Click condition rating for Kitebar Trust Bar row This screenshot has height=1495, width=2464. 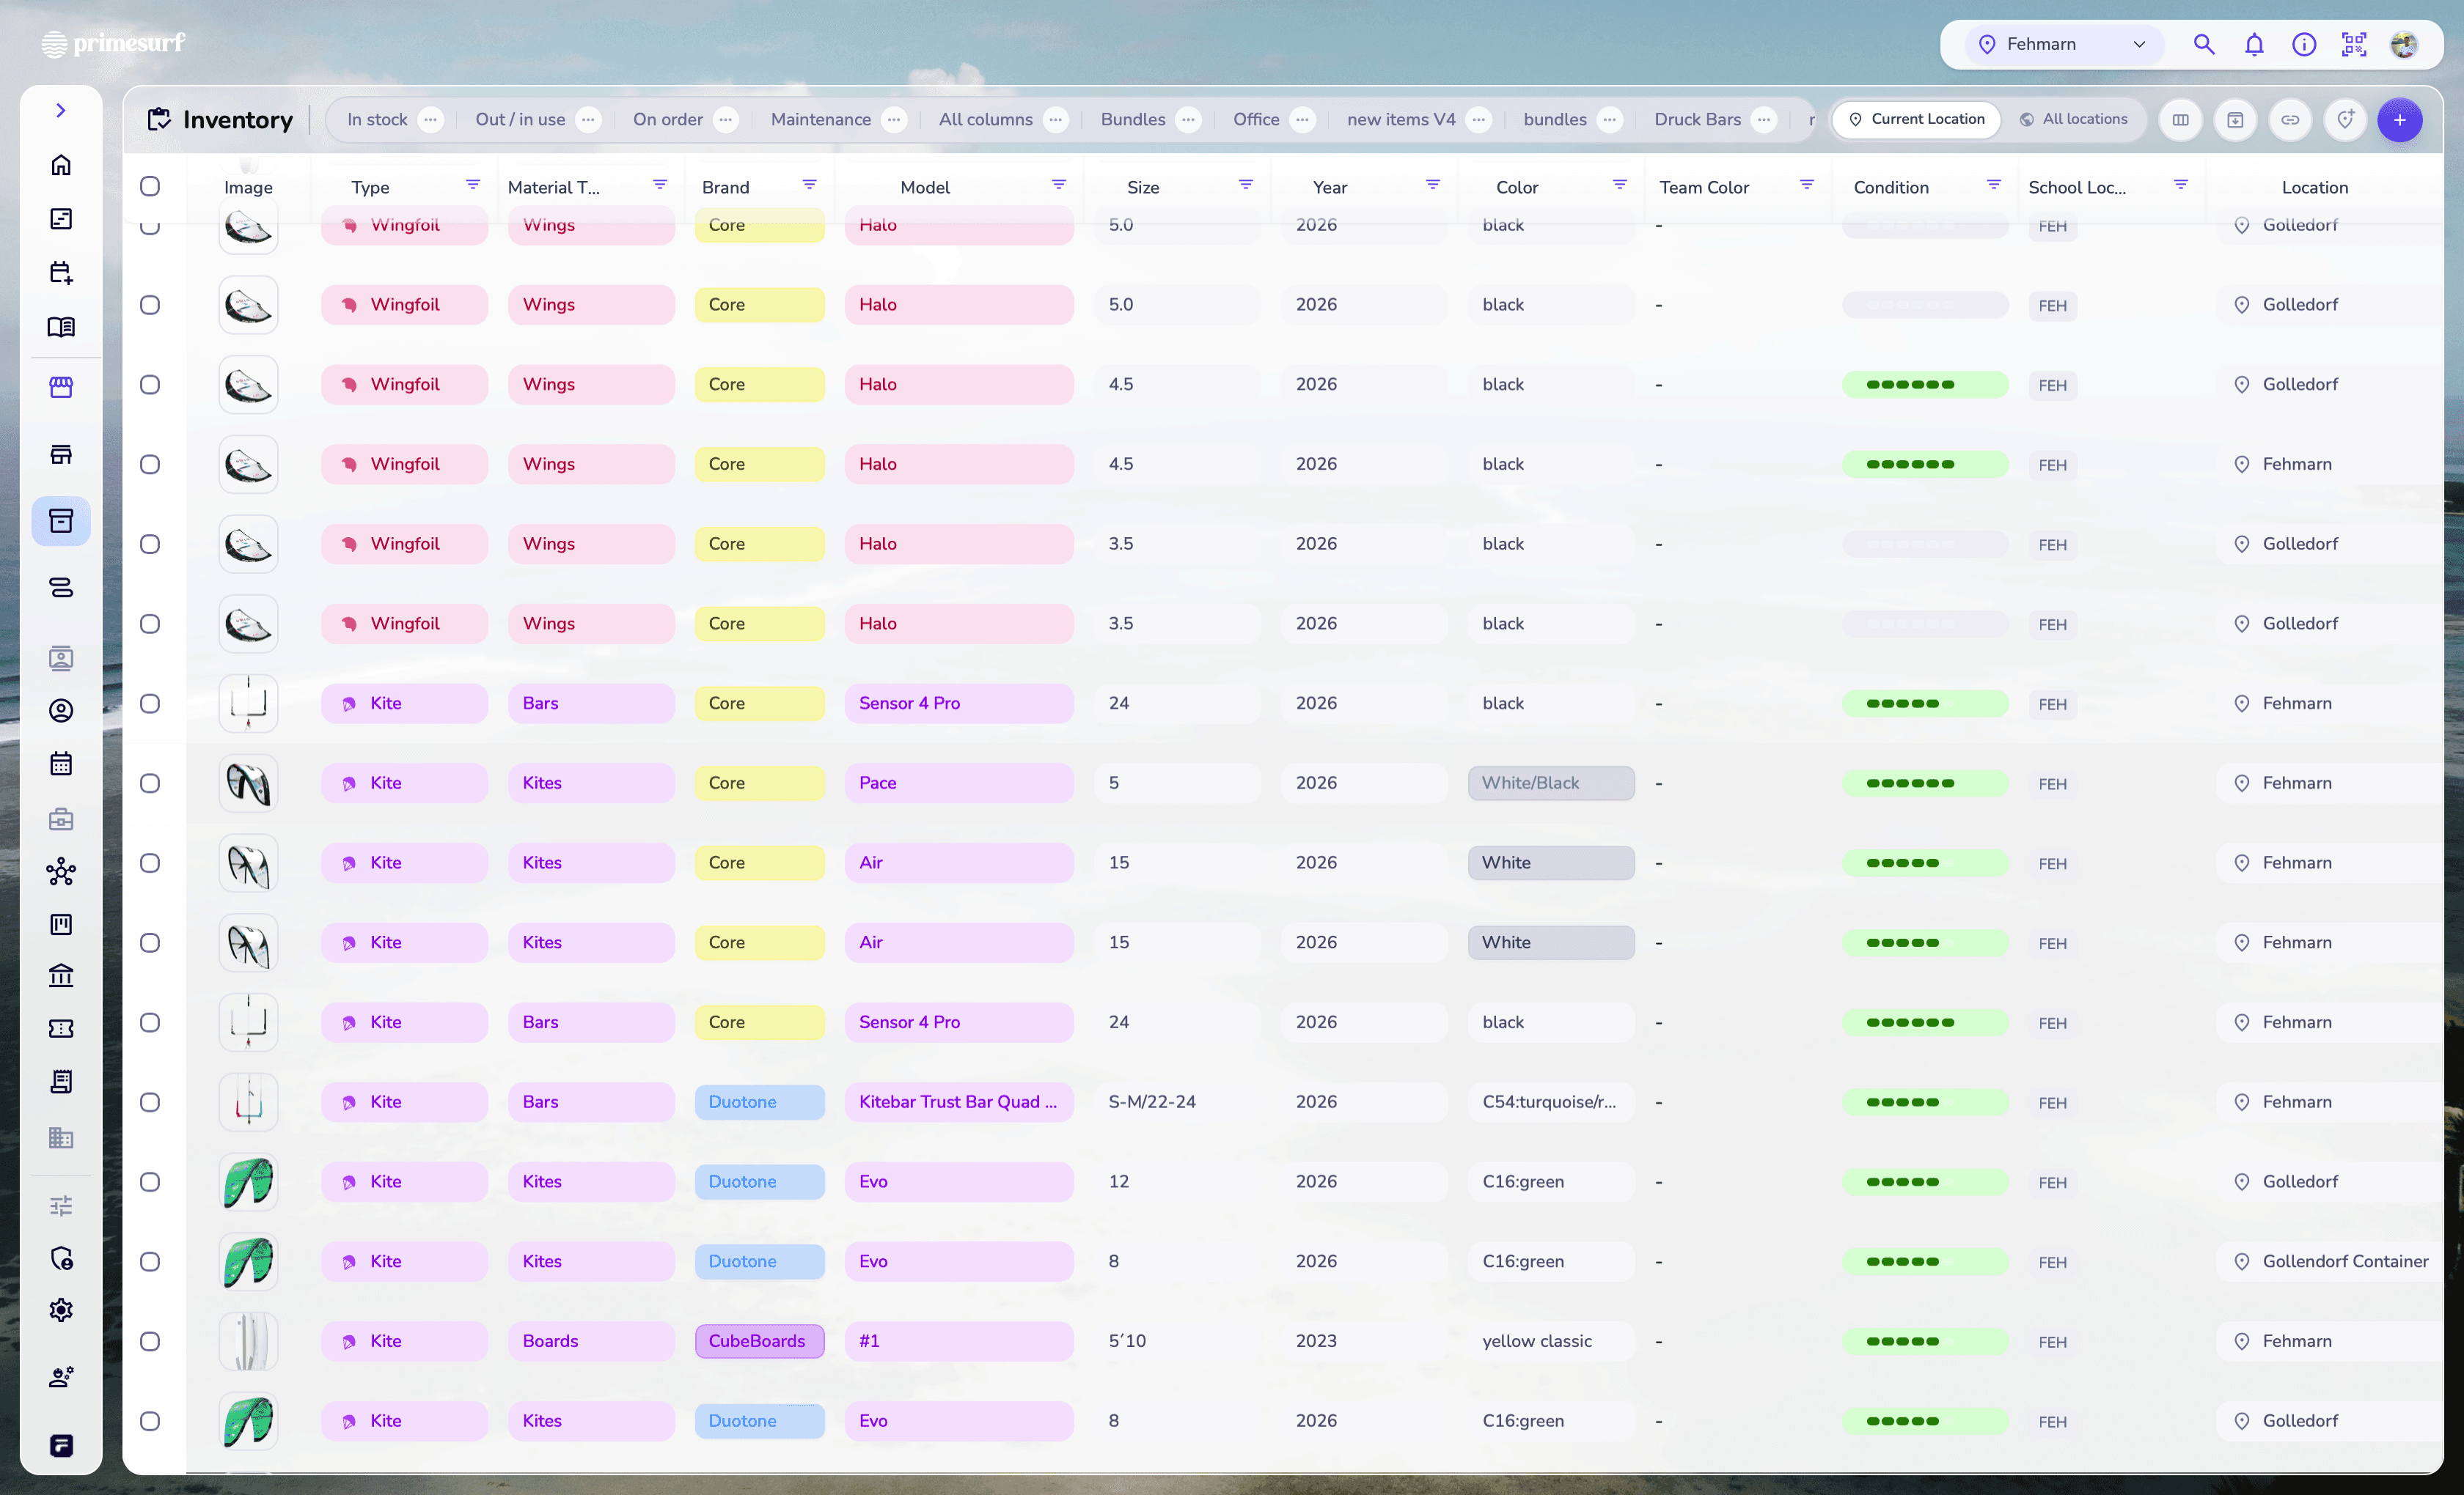(x=1924, y=1102)
